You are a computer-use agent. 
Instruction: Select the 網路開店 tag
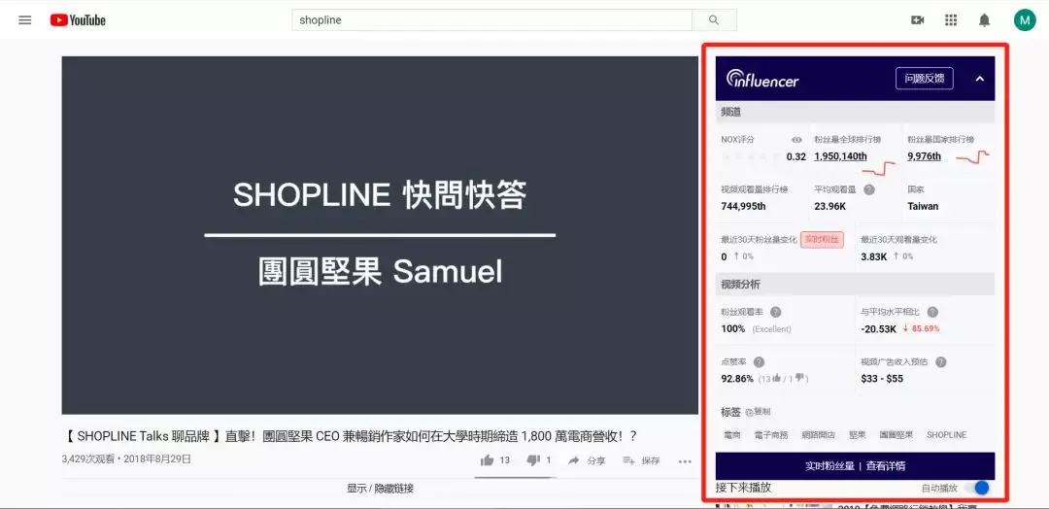[818, 435]
